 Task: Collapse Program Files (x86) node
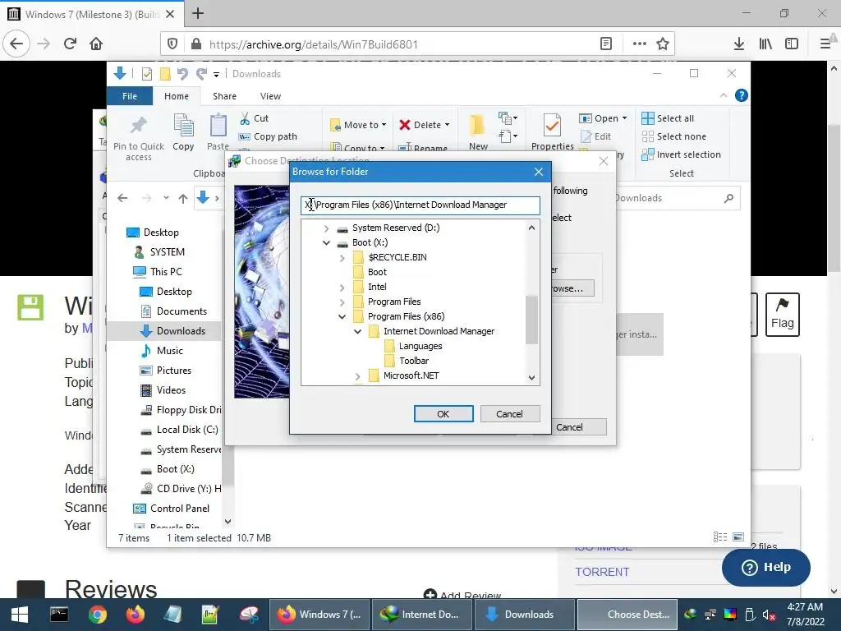(342, 316)
